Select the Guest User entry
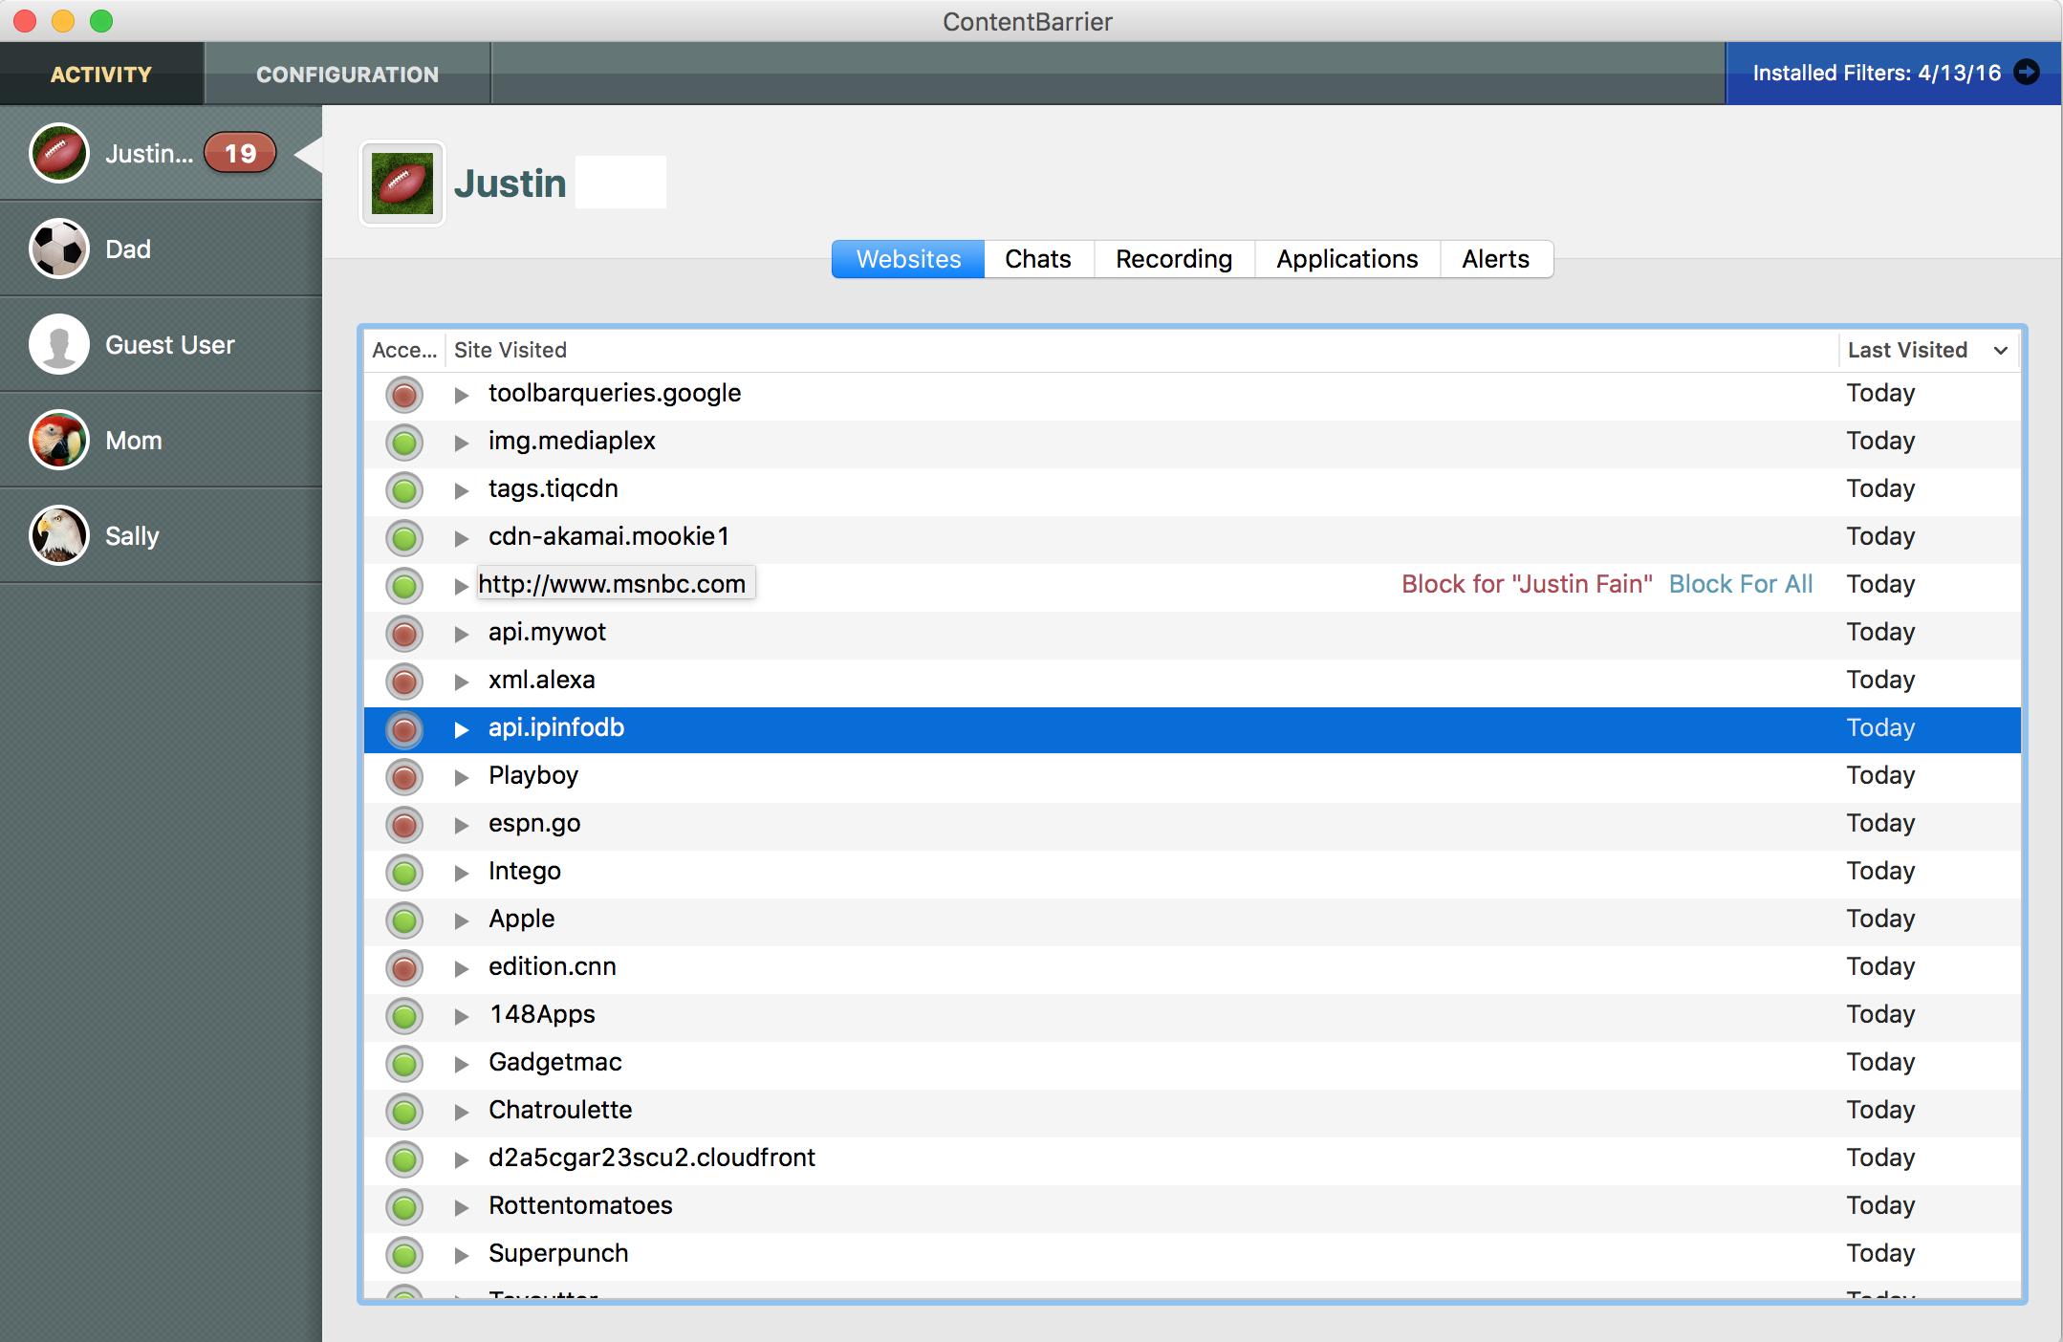The height and width of the screenshot is (1342, 2063). [x=161, y=344]
